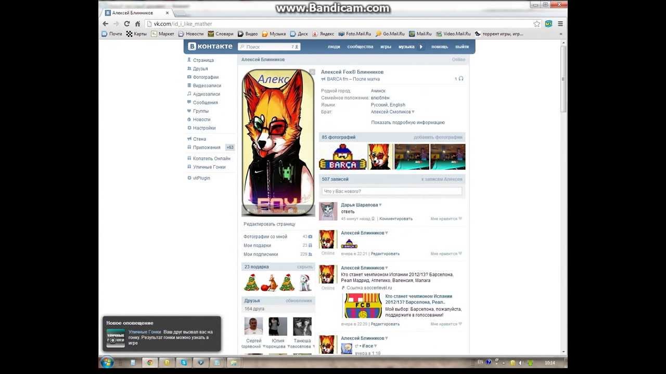The image size is (666, 374).
Task: Click the Уличные Гонки notification icon
Action: pyautogui.click(x=116, y=338)
